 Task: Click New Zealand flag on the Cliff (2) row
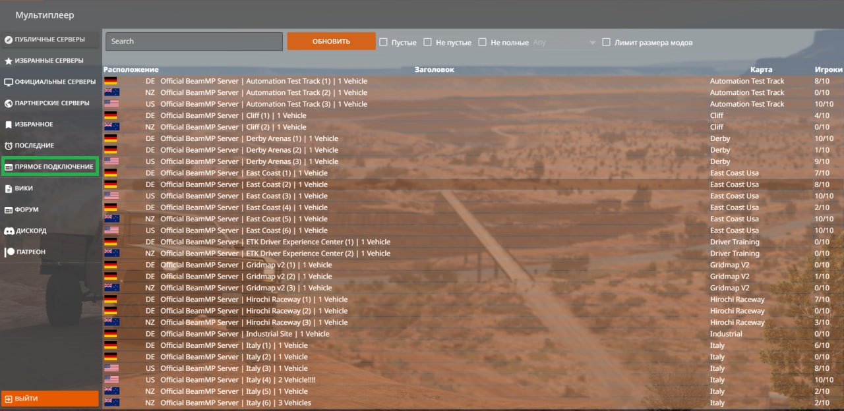click(111, 127)
